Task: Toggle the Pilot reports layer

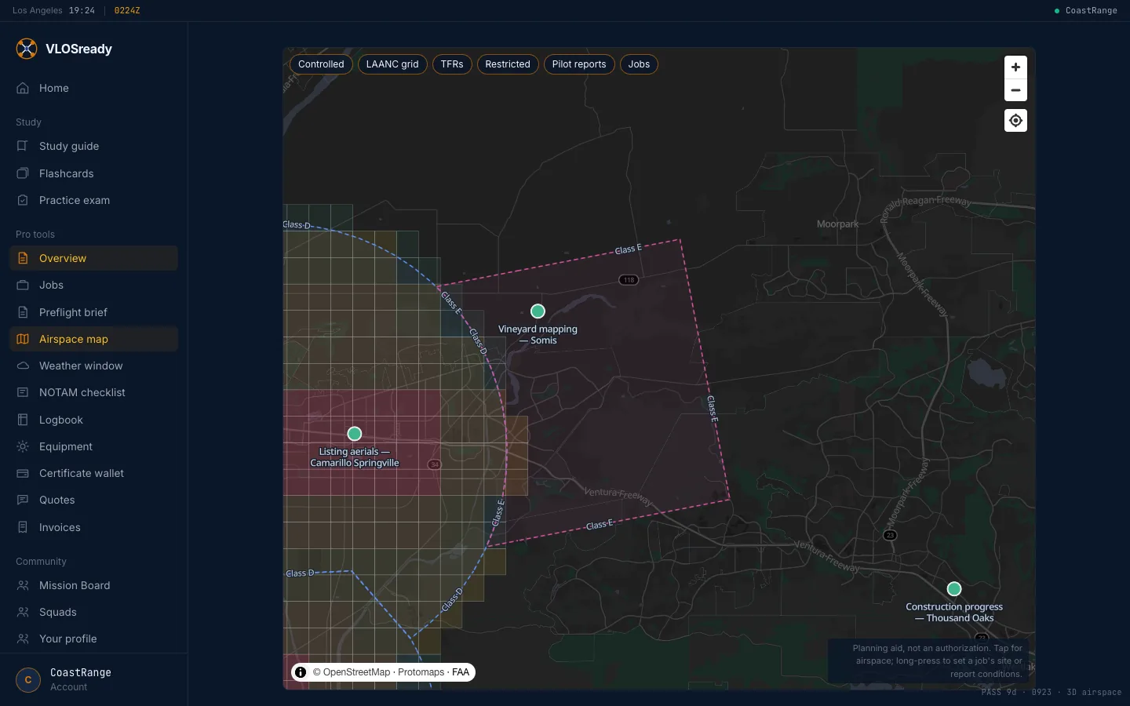Action: coord(579,64)
